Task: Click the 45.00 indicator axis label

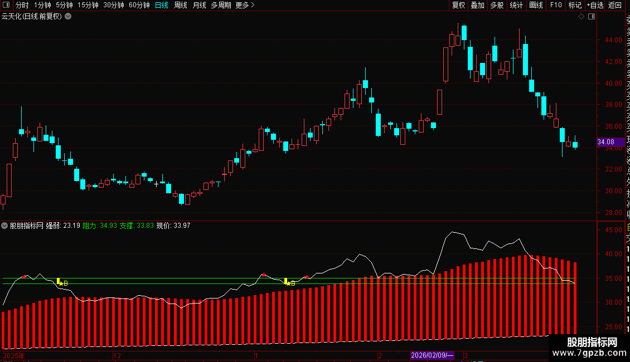Action: (x=613, y=229)
